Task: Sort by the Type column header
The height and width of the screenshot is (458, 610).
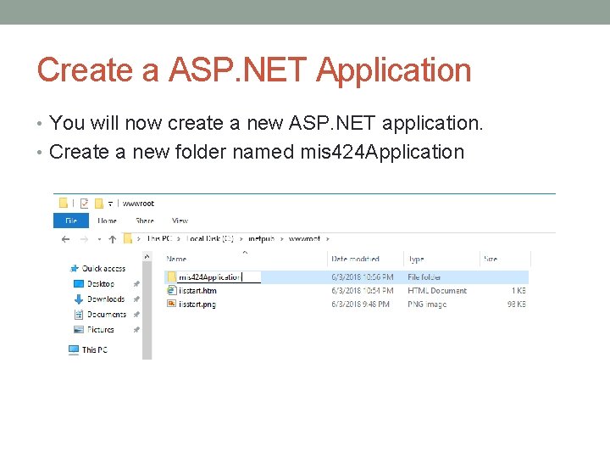Action: [x=416, y=259]
